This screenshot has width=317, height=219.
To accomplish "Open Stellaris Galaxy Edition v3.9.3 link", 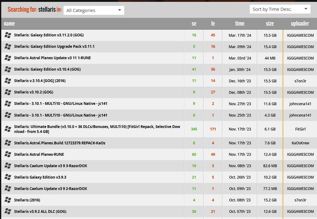I will coord(40,177).
